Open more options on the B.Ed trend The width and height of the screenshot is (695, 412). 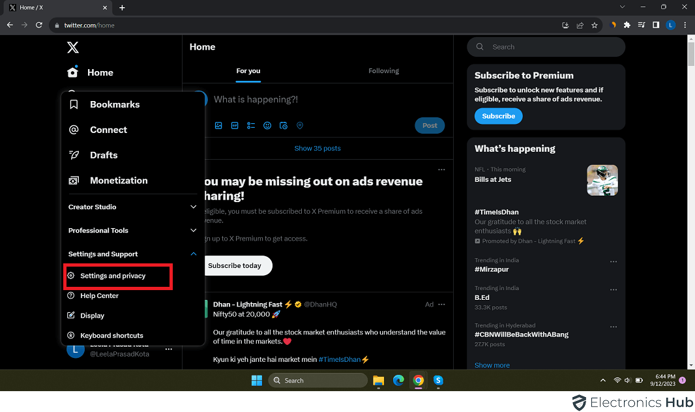(613, 289)
